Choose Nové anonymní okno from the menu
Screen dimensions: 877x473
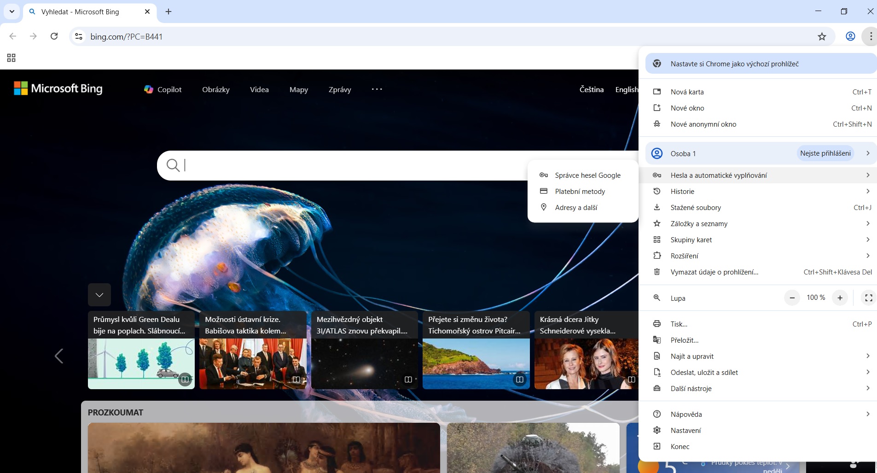(x=703, y=124)
